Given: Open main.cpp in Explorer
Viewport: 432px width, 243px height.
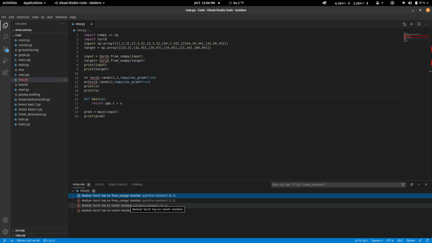Looking at the screenshot, I should coord(24,60).
